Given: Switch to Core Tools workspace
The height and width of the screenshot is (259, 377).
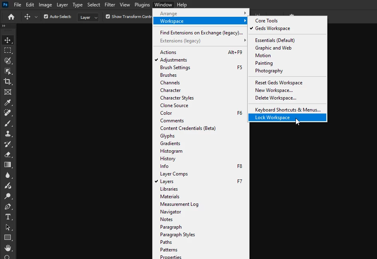Looking at the screenshot, I should coord(287,21).
